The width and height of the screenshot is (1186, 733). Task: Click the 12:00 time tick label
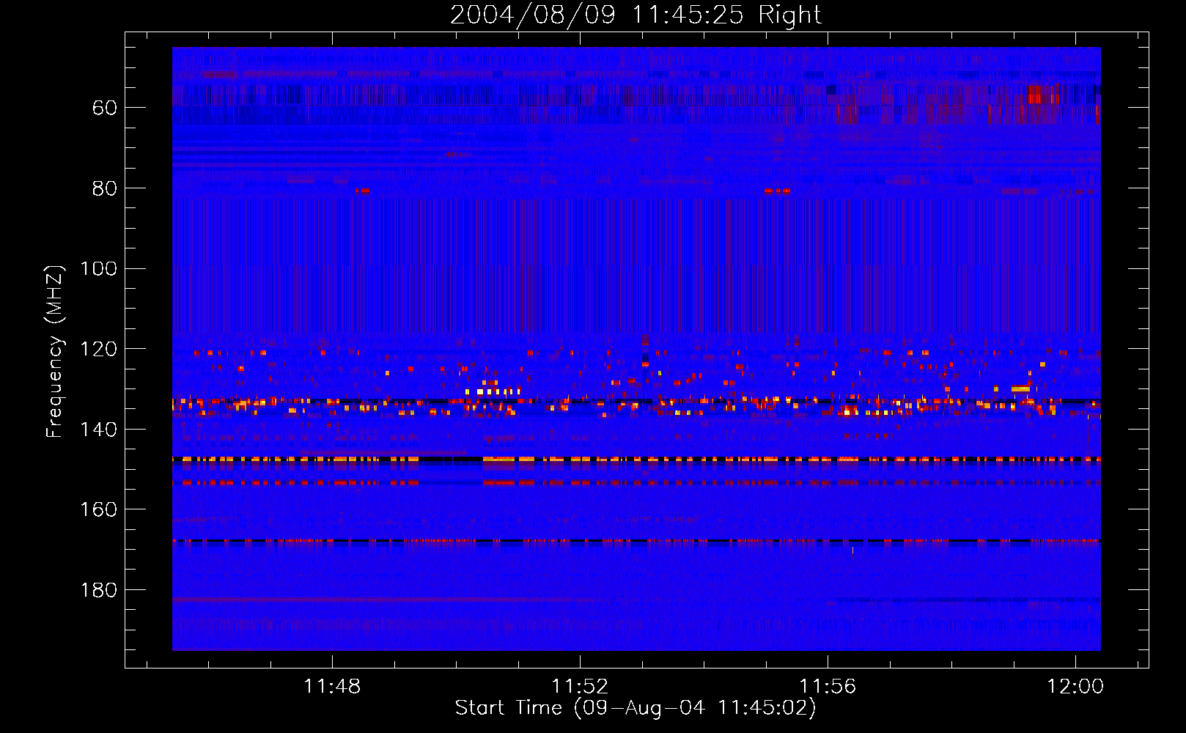[x=1075, y=686]
